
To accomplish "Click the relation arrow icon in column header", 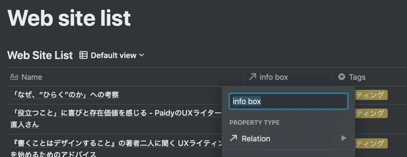I will 252,77.
